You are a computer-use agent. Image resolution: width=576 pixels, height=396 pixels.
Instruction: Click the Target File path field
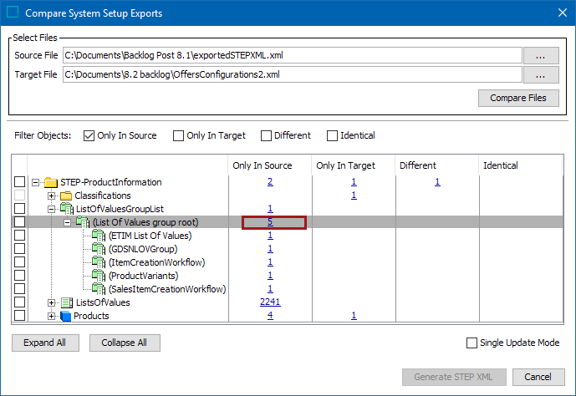[291, 75]
